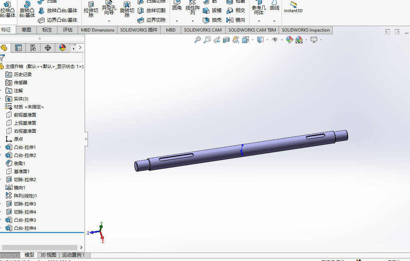The image size is (410, 261).
Task: Select the 切除-拉伸2 feature in tree
Action: [x=21, y=179]
